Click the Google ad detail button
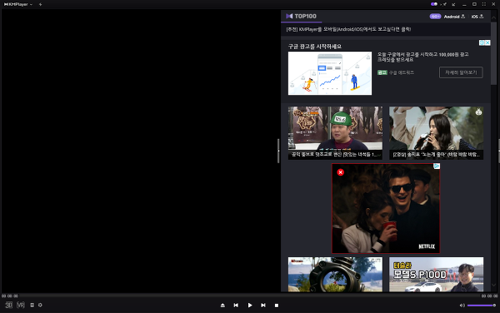Viewport: 500px width, 313px height. click(461, 72)
